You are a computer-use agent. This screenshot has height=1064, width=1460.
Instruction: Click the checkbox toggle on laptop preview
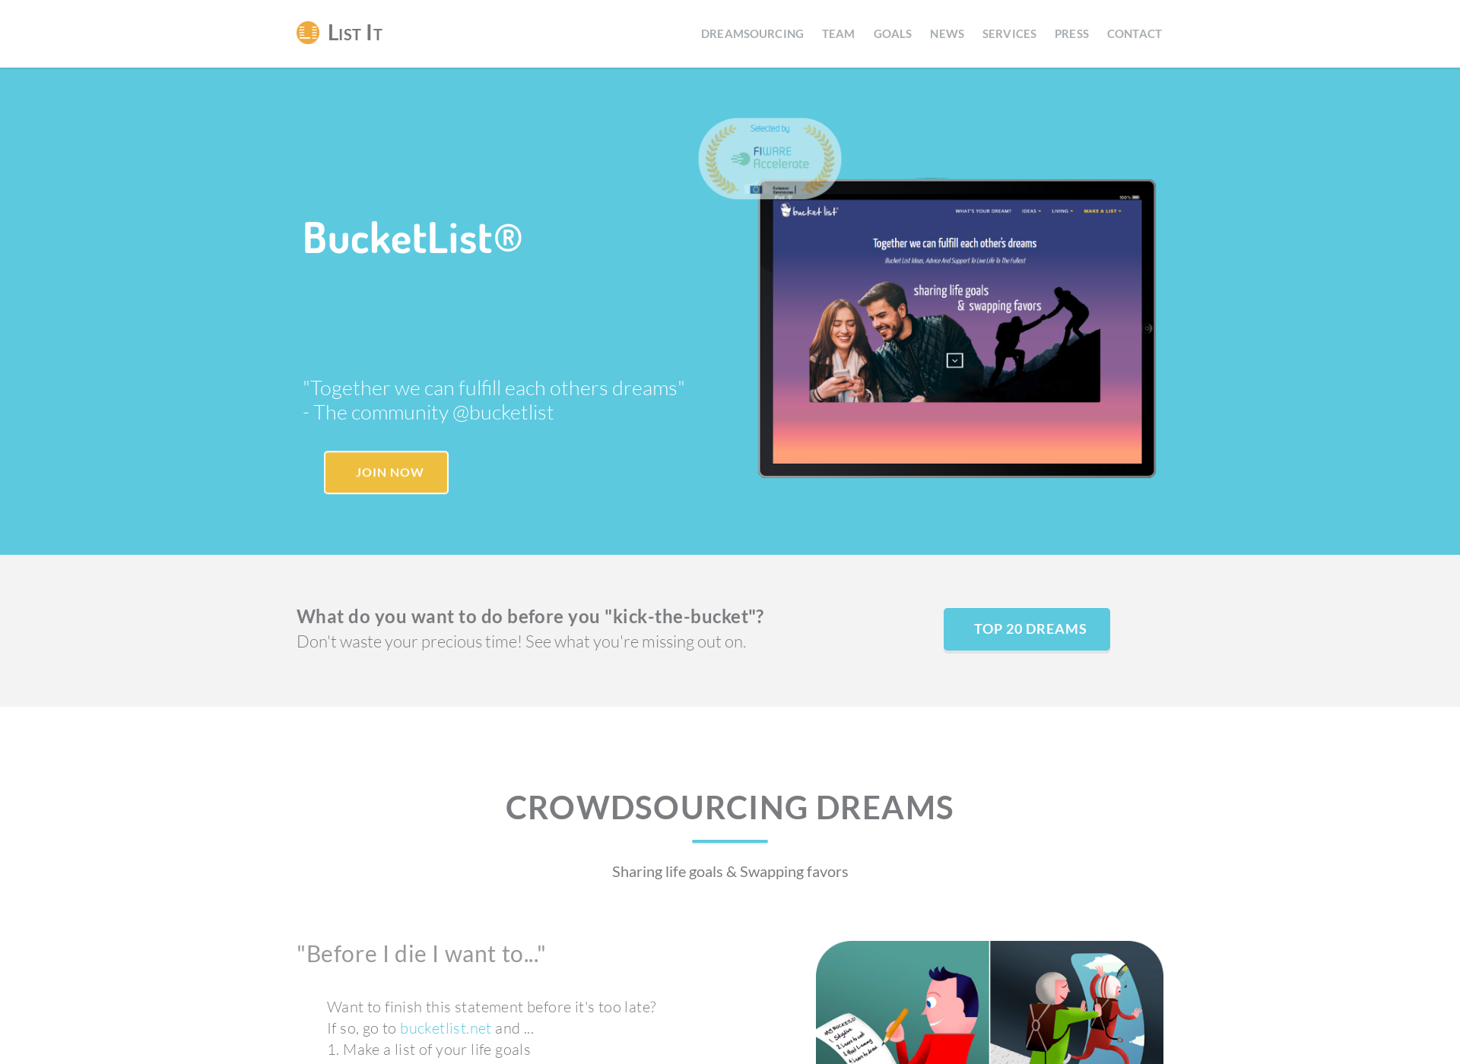pyautogui.click(x=954, y=360)
